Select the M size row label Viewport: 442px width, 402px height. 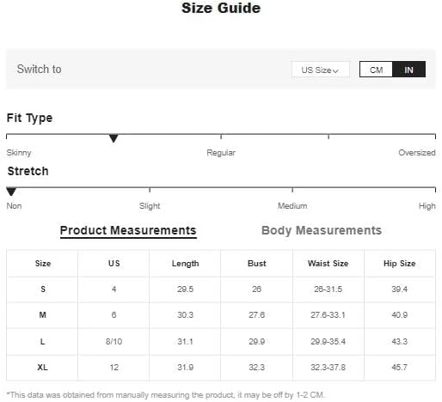[x=42, y=315]
